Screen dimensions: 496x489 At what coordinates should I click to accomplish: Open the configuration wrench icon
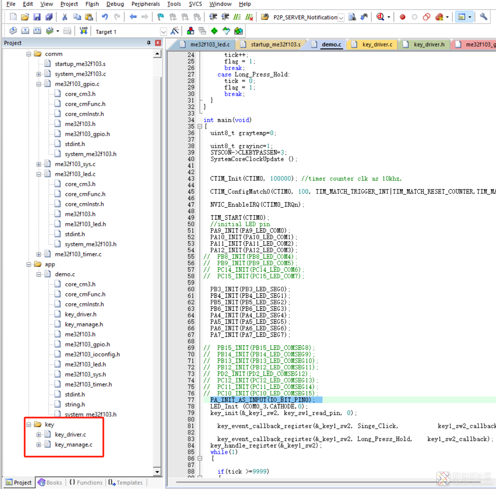point(484,17)
